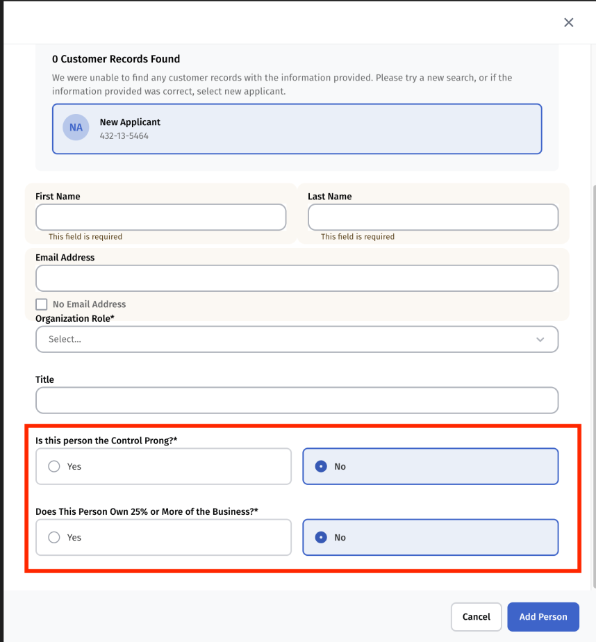596x642 pixels.
Task: Submit with the Add Person button
Action: coord(543,617)
